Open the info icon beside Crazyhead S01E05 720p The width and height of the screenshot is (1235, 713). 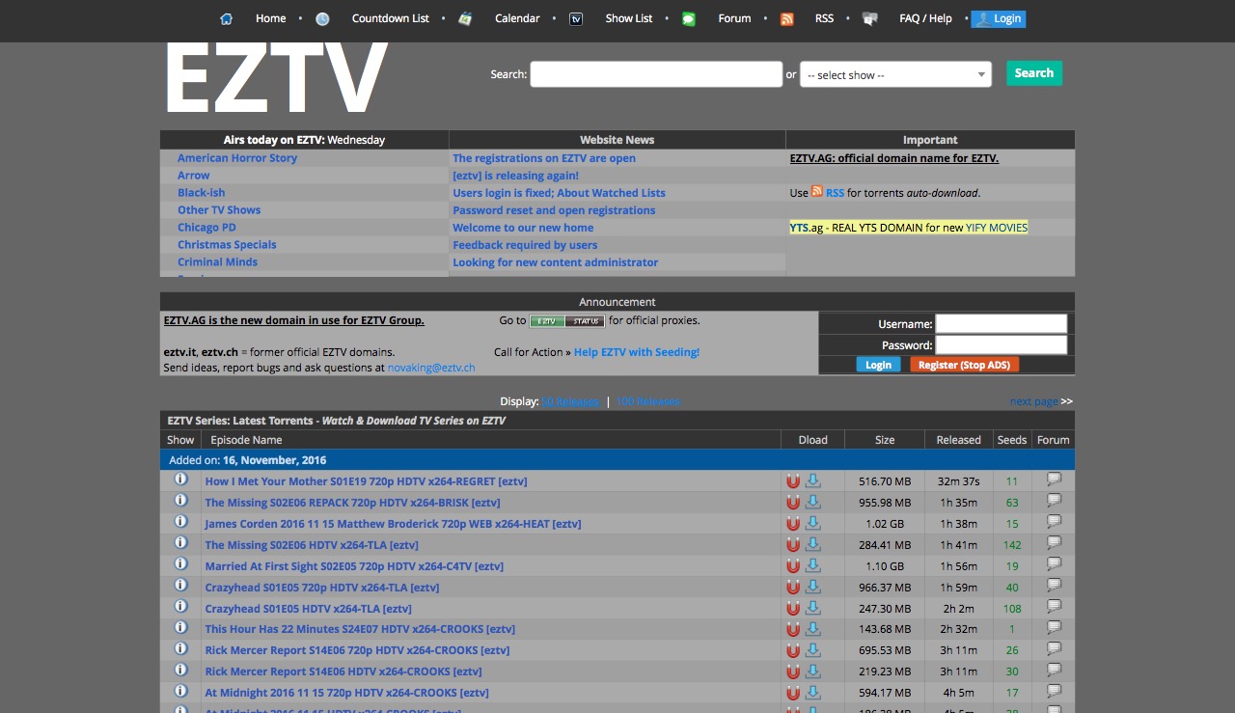[x=180, y=587]
